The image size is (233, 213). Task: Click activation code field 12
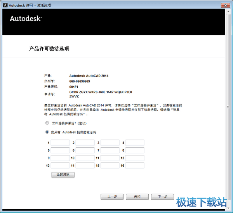(x=135, y=158)
